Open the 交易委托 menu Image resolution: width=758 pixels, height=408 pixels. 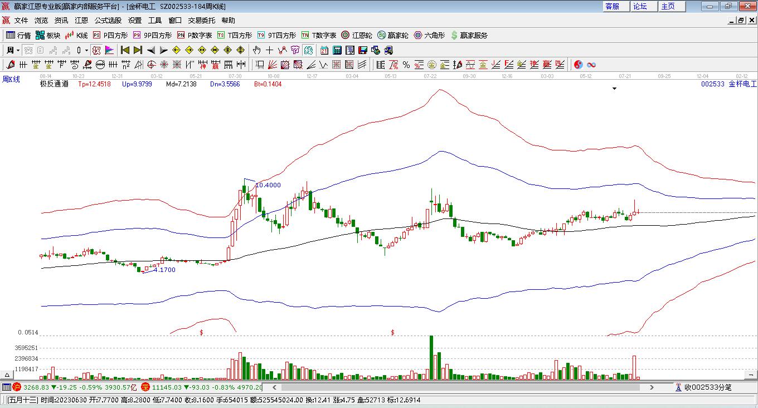tap(201, 20)
